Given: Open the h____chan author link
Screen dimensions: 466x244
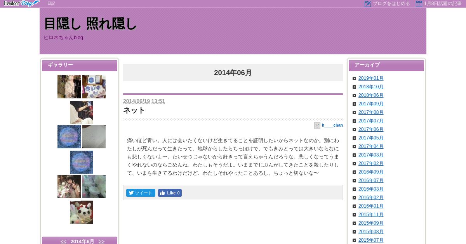Looking at the screenshot, I should pos(332,125).
